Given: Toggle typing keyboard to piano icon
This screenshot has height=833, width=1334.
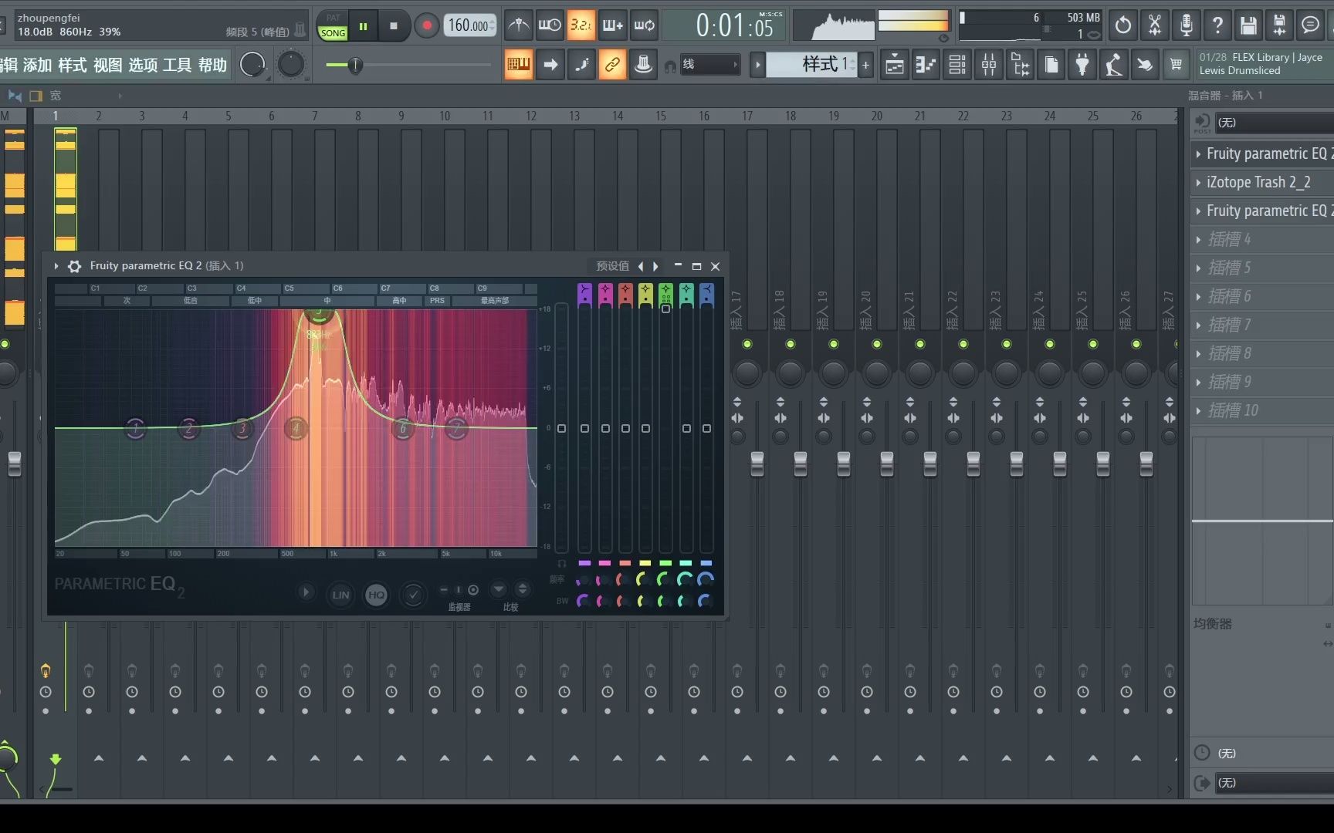Looking at the screenshot, I should tap(519, 65).
